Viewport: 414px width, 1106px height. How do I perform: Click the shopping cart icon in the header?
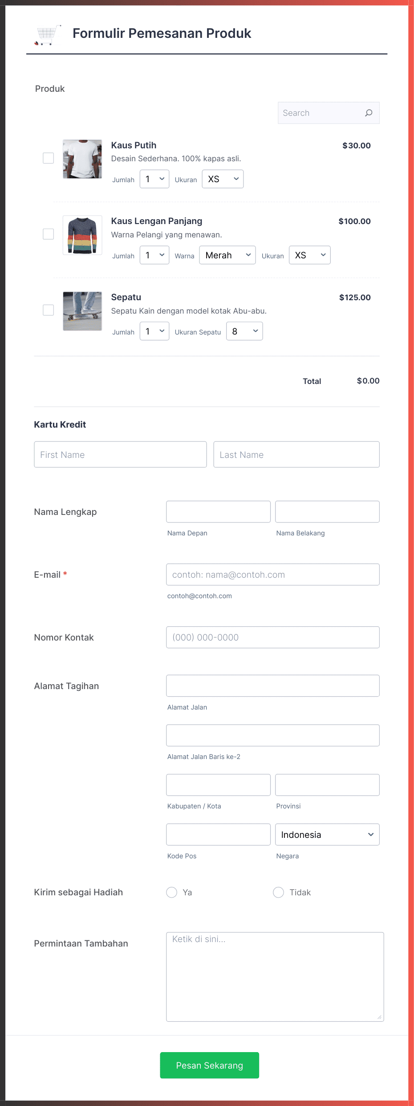coord(48,33)
